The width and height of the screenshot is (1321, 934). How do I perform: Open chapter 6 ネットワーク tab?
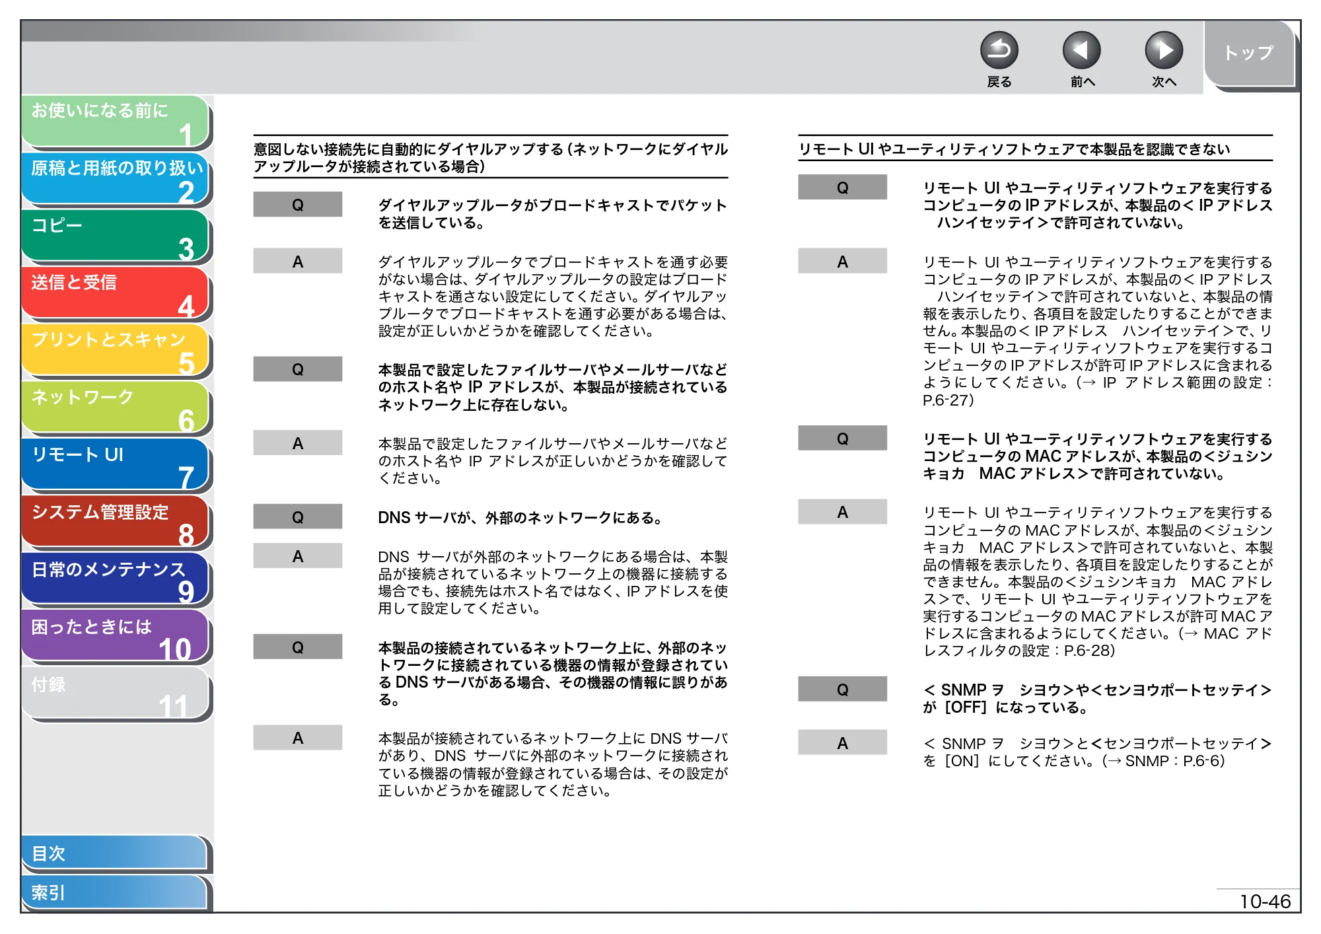[115, 408]
